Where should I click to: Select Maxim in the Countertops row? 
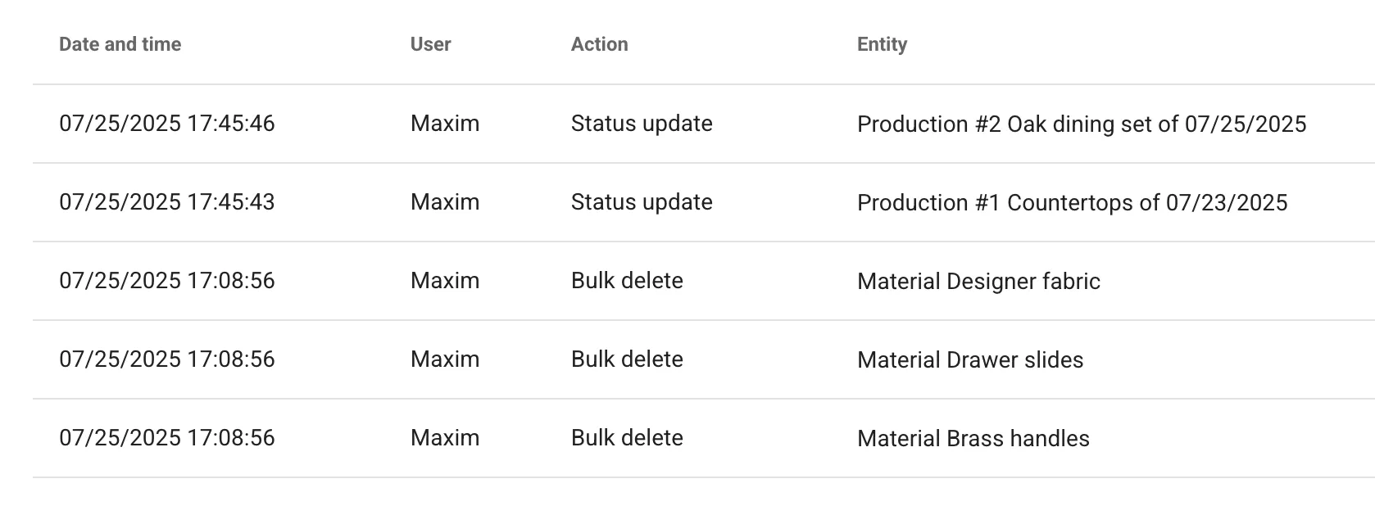pyautogui.click(x=445, y=202)
